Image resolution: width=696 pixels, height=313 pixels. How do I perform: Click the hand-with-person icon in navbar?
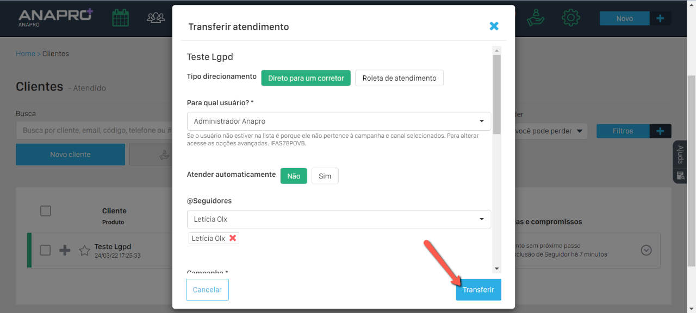click(x=536, y=18)
